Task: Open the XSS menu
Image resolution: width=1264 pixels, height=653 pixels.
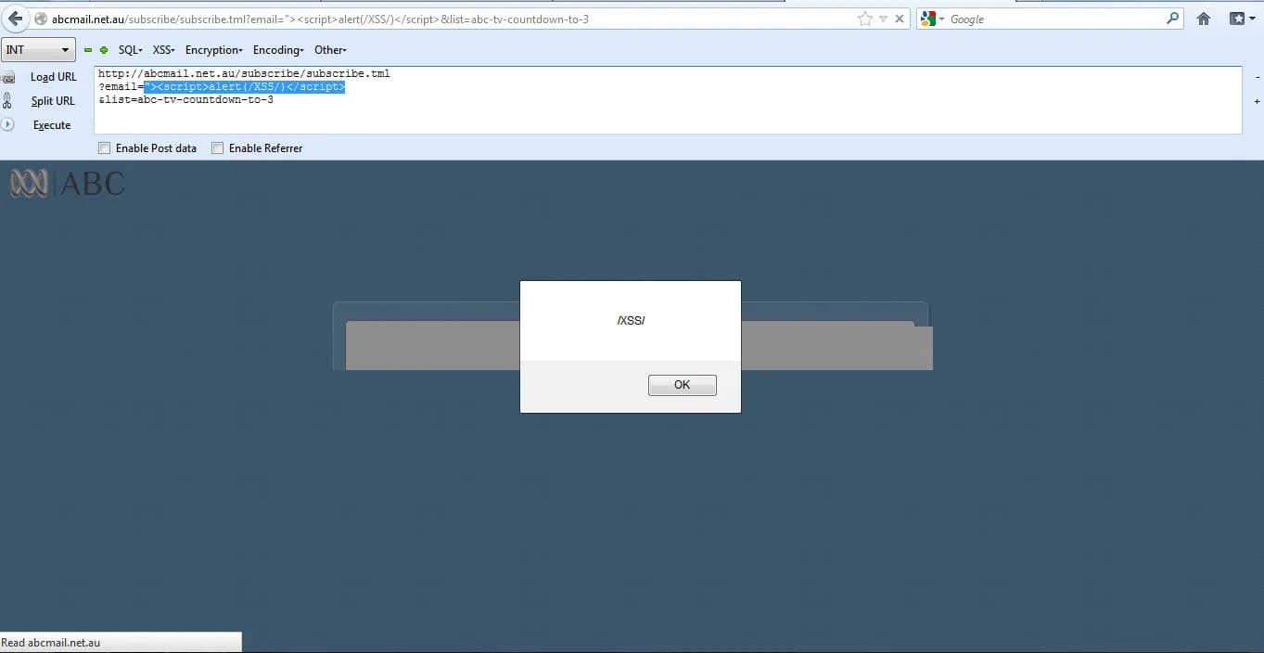Action: (163, 50)
